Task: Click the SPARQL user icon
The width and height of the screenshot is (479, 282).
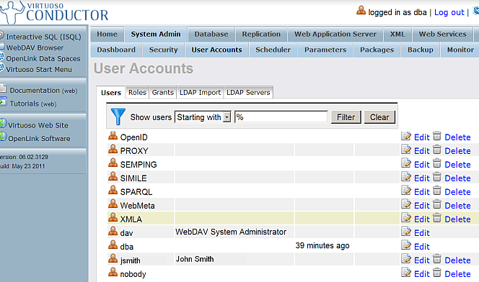Action: click(113, 191)
